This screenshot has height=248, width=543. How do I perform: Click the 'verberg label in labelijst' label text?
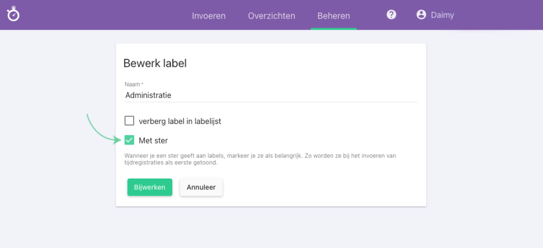click(180, 121)
